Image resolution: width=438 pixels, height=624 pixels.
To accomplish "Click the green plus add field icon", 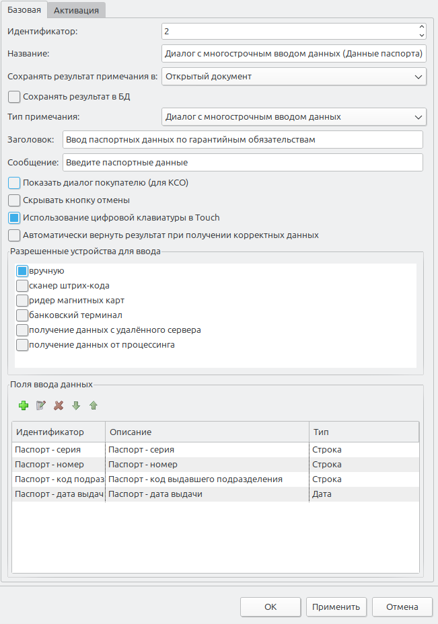I will click(23, 405).
